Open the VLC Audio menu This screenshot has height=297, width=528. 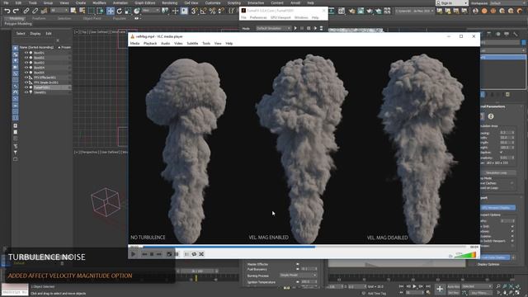click(x=165, y=44)
